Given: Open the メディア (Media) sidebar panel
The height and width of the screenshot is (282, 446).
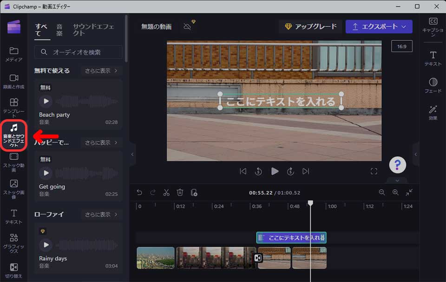Looking at the screenshot, I should tap(14, 54).
